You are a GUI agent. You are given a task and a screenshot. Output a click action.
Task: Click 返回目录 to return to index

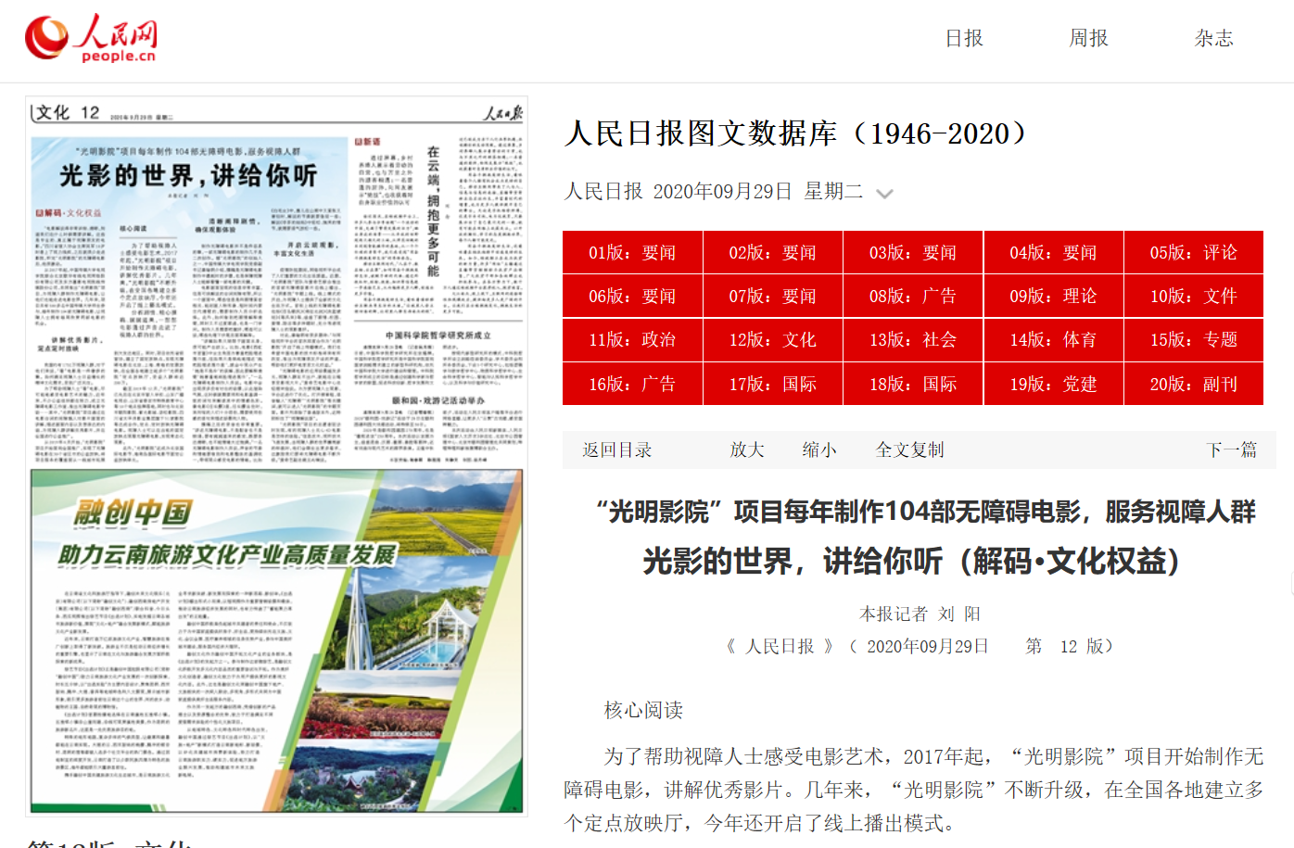(x=617, y=450)
